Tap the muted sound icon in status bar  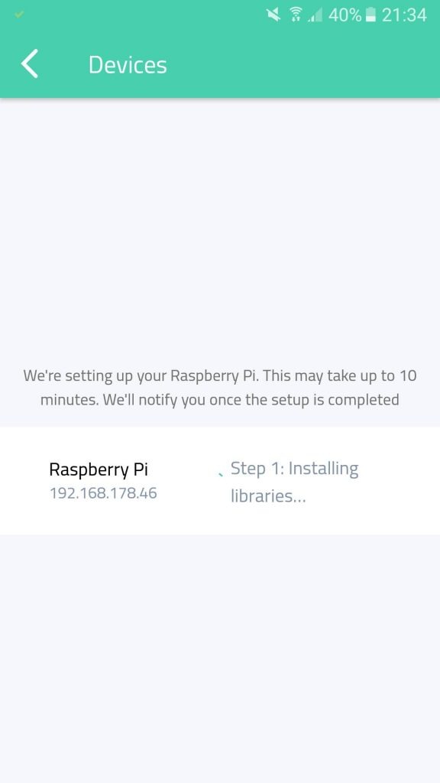coord(273,15)
